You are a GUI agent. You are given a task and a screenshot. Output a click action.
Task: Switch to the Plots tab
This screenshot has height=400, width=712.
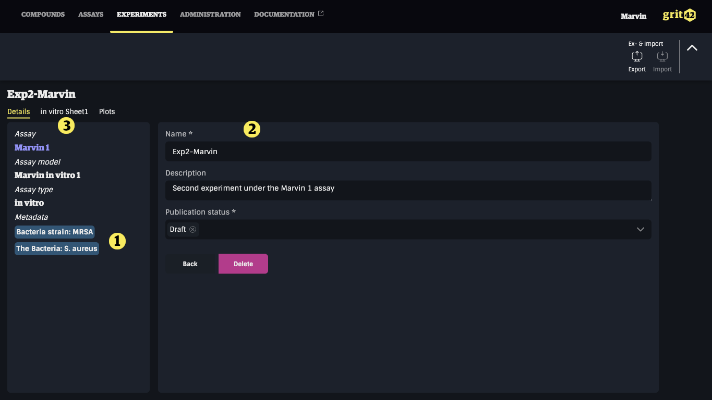107,111
